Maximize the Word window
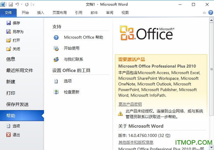Image resolution: width=214 pixels, height=150 pixels. (193, 4)
